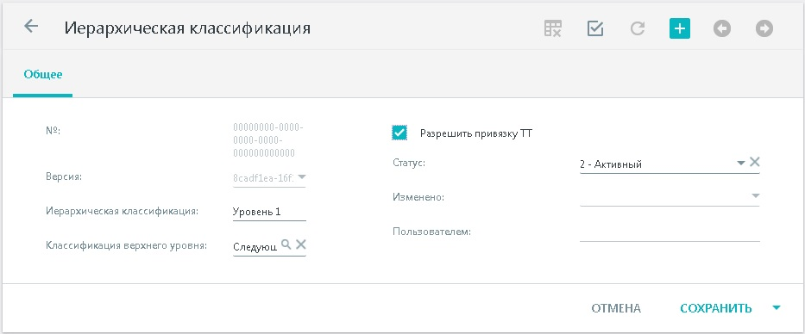Go to previous record with the left arrow circle
This screenshot has height=334, width=805.
click(722, 28)
